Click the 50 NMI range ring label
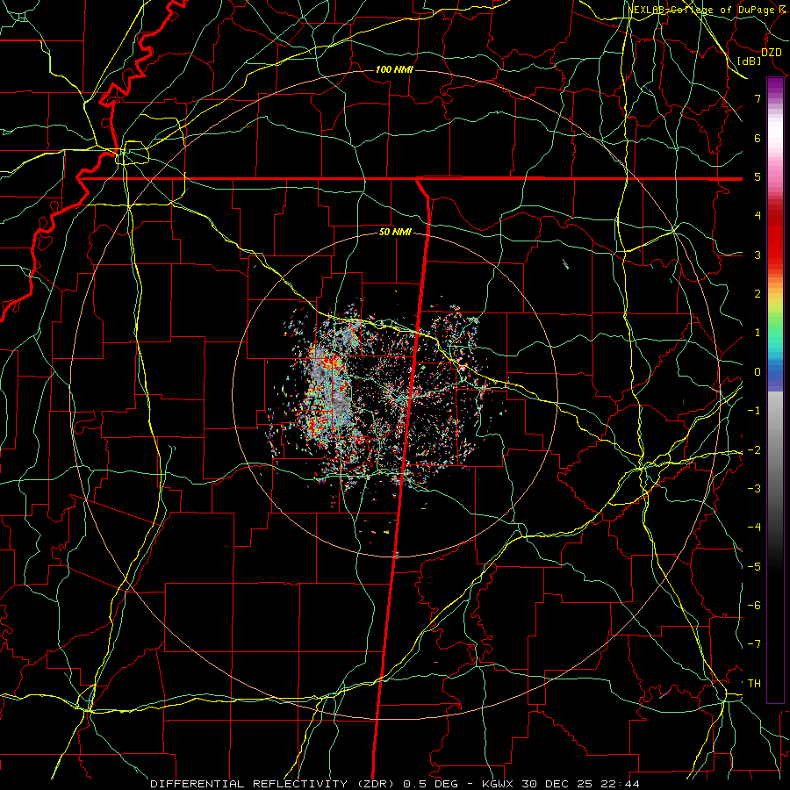The image size is (790, 790). click(x=395, y=233)
